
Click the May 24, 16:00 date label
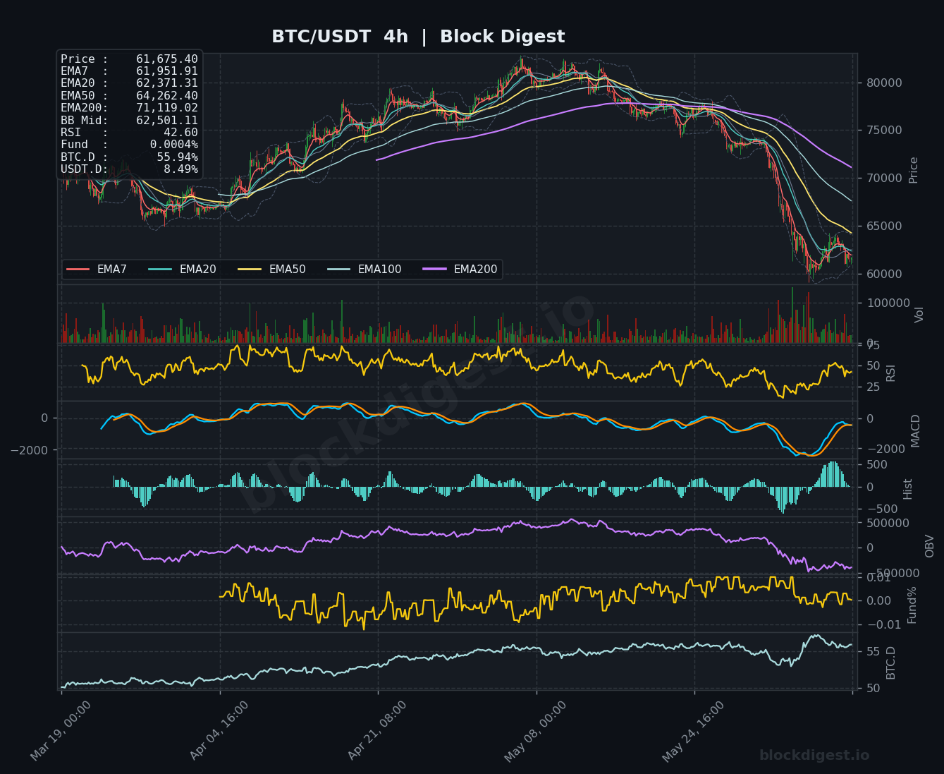pyautogui.click(x=694, y=732)
